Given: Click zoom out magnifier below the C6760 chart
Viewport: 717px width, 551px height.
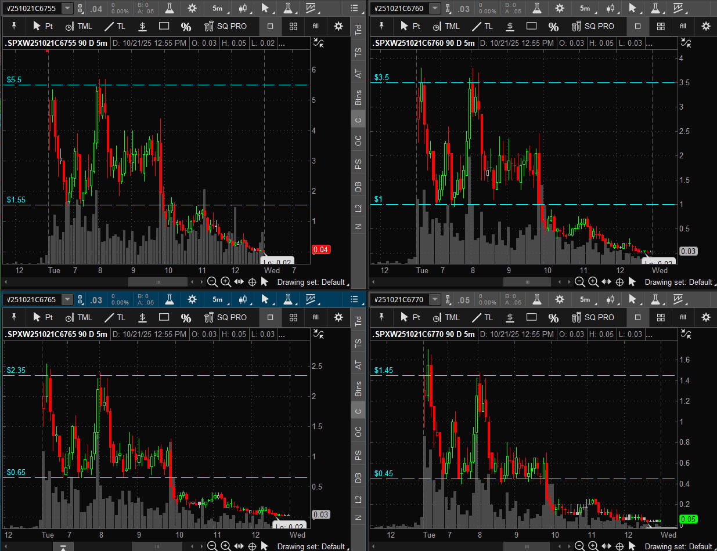Looking at the screenshot, I should 579,282.
